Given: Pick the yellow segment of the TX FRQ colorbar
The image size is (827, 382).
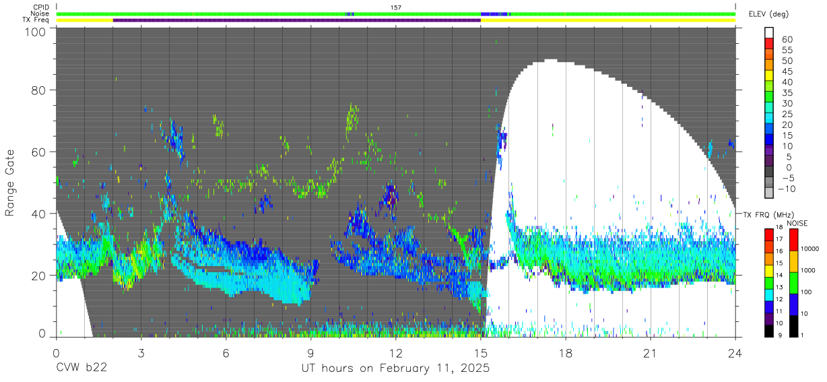Looking at the screenshot, I should (x=769, y=272).
